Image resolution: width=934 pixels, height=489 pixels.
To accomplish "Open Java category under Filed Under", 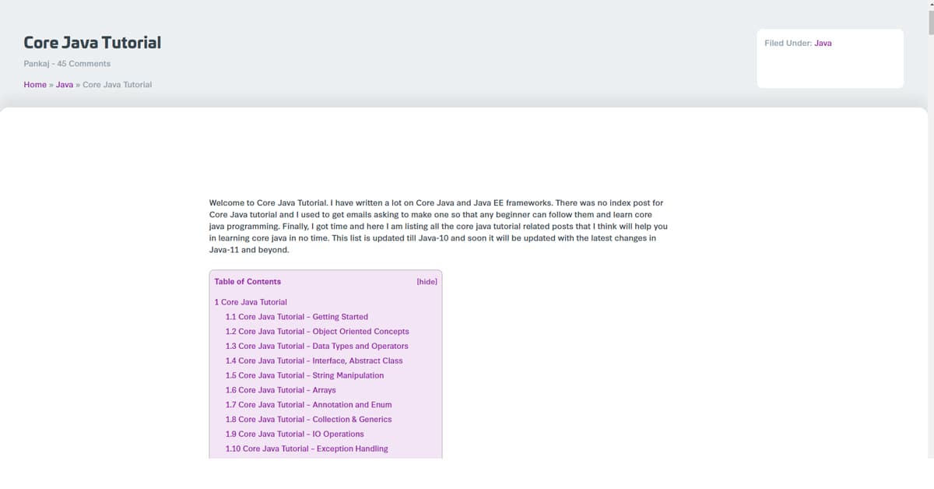I will point(823,44).
